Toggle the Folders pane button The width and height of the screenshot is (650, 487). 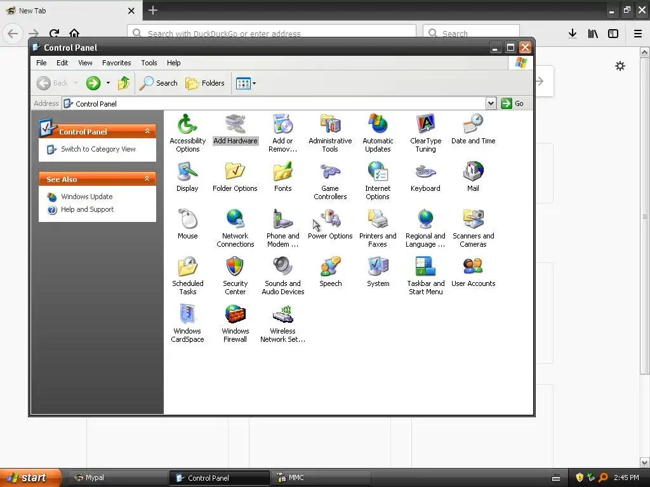[205, 83]
